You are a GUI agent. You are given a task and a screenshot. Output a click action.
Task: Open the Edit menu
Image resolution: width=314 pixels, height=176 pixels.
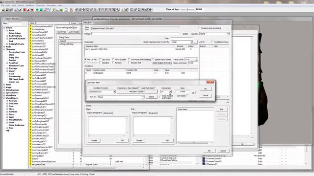click(x=8, y=5)
